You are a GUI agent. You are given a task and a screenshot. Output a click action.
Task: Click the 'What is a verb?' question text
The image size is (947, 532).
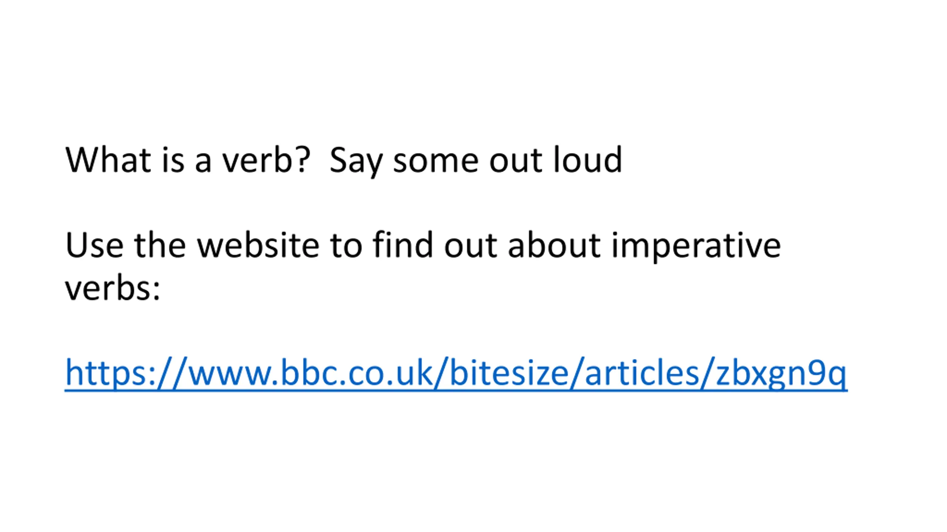(x=188, y=160)
